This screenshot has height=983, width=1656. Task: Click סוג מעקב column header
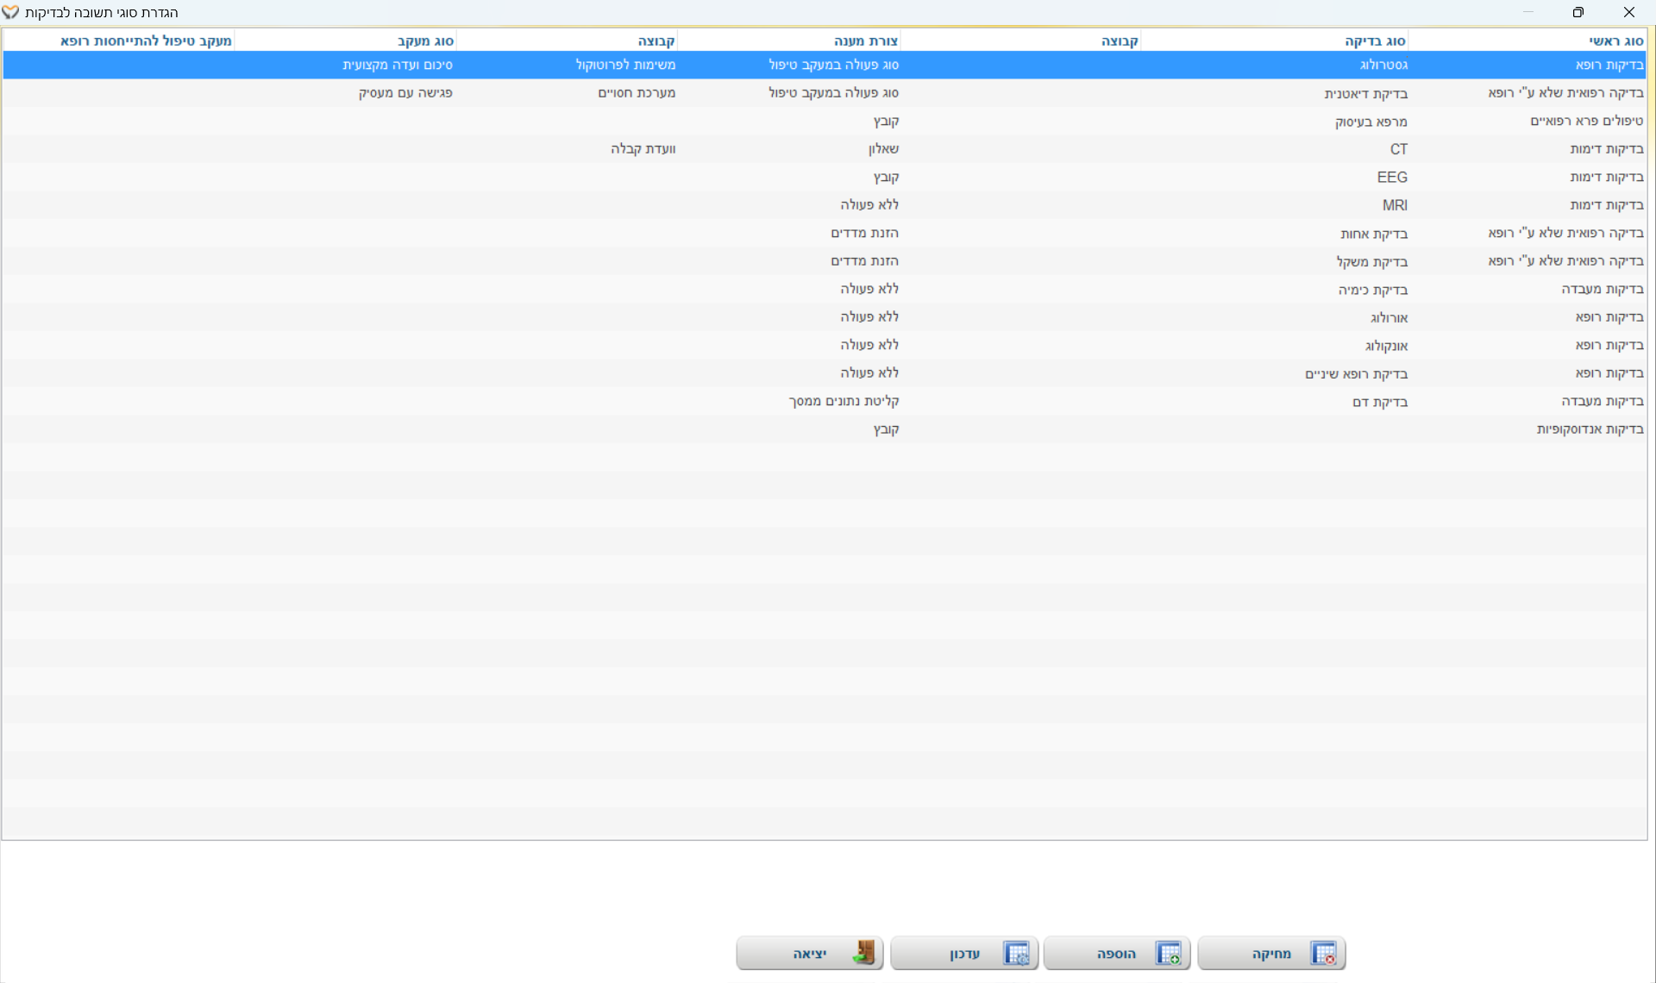(x=425, y=41)
